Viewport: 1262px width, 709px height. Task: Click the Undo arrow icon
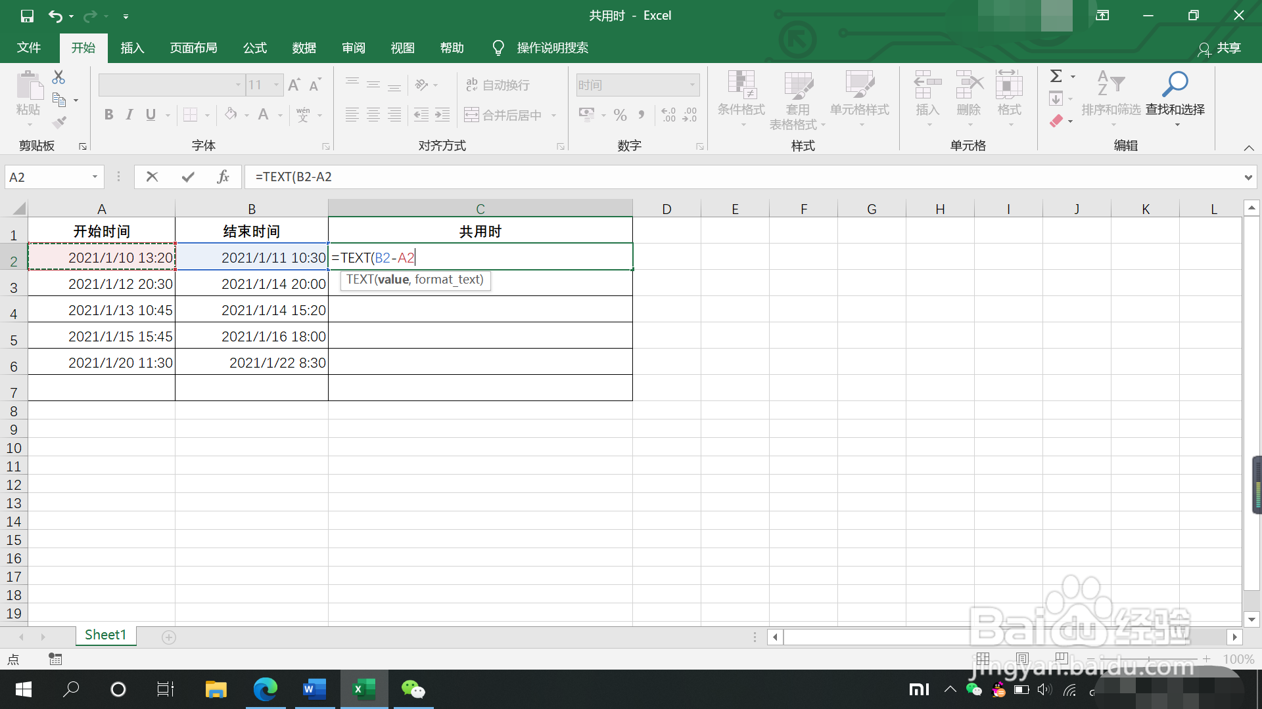pos(55,16)
